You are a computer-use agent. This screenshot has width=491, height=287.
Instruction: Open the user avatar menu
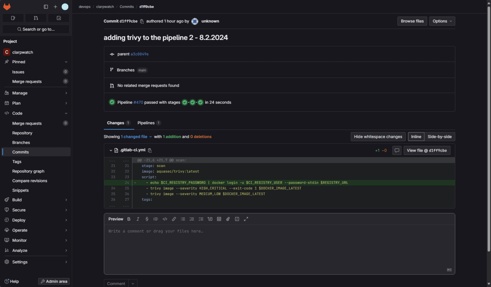65,7
